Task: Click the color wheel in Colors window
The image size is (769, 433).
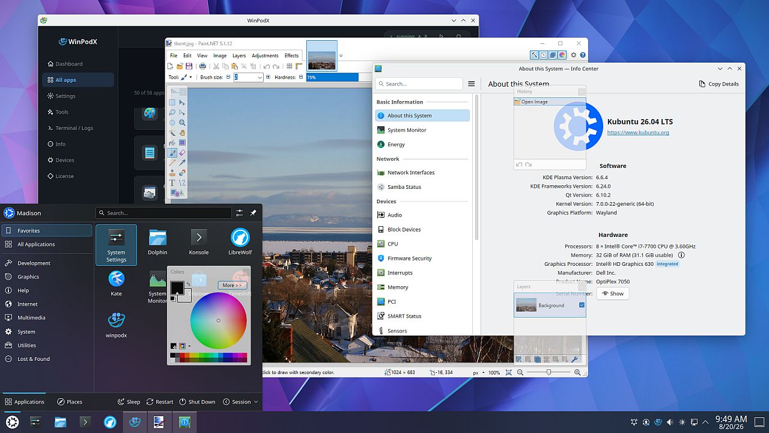Action: click(218, 321)
